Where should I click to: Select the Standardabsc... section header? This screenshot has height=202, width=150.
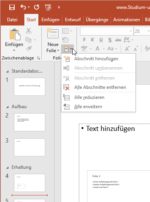(27, 71)
